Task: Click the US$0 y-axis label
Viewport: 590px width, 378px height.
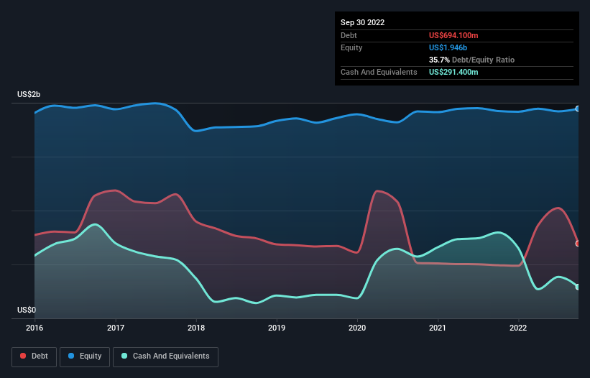Action: pos(27,310)
